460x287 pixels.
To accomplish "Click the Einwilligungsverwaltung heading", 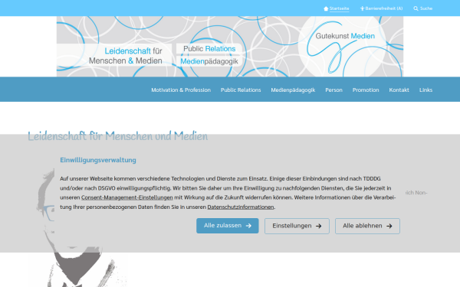I will point(98,160).
